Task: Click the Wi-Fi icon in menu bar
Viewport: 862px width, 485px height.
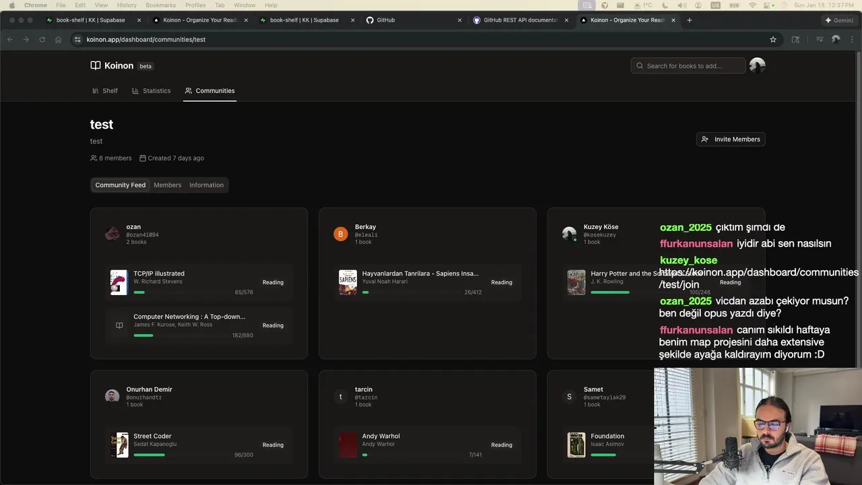Action: pos(753,5)
